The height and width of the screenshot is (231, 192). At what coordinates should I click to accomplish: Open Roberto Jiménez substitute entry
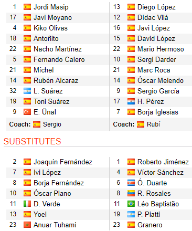[x=163, y=162]
